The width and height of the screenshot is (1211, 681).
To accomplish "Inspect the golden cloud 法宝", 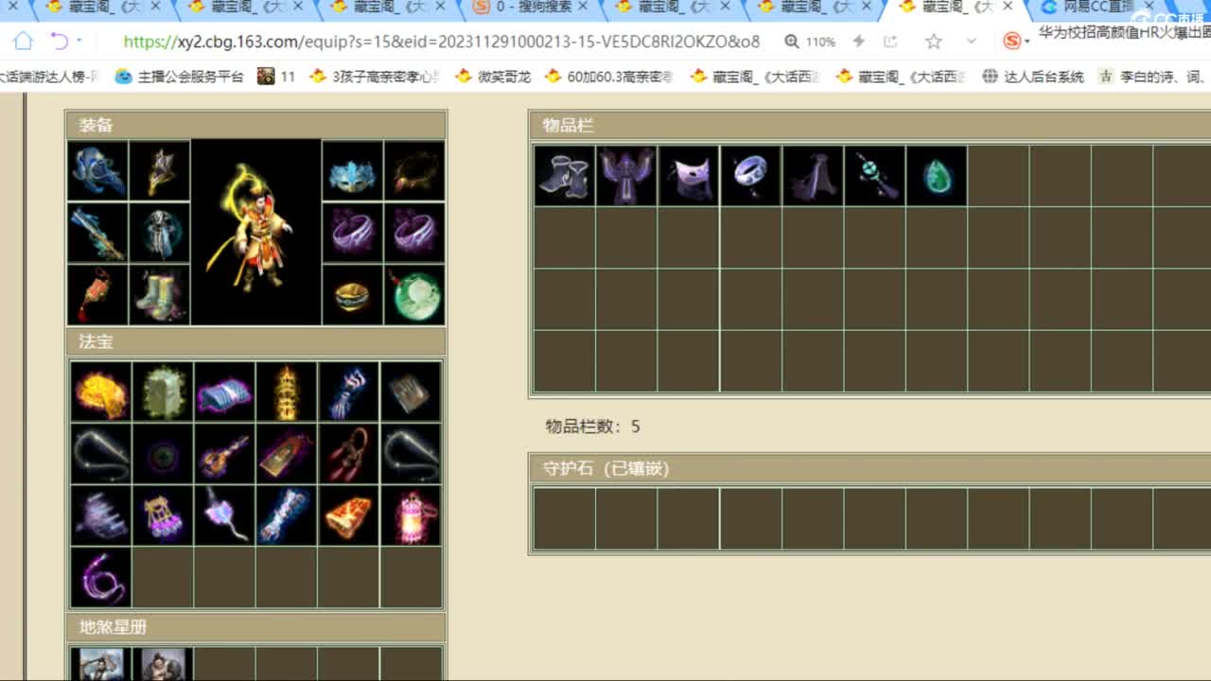I will pyautogui.click(x=101, y=392).
